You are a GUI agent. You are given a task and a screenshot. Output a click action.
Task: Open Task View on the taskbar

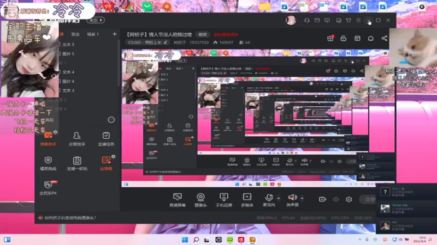[206, 240]
